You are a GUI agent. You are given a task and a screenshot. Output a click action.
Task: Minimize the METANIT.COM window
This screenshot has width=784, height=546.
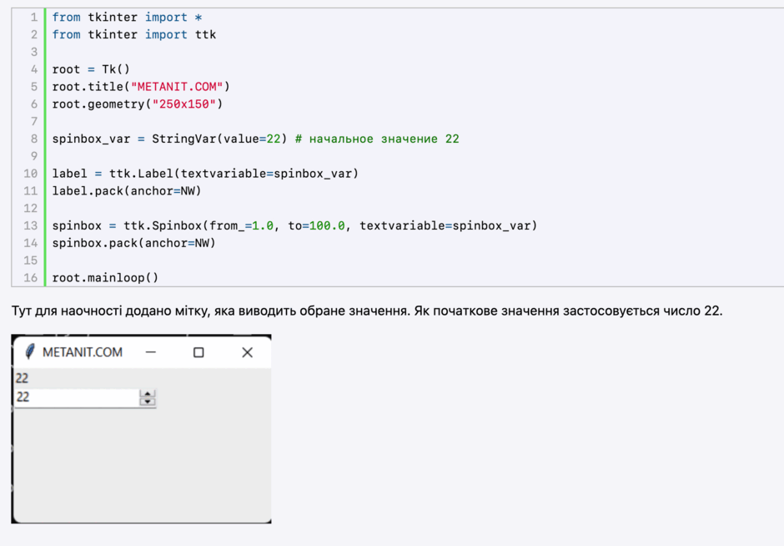coord(150,352)
